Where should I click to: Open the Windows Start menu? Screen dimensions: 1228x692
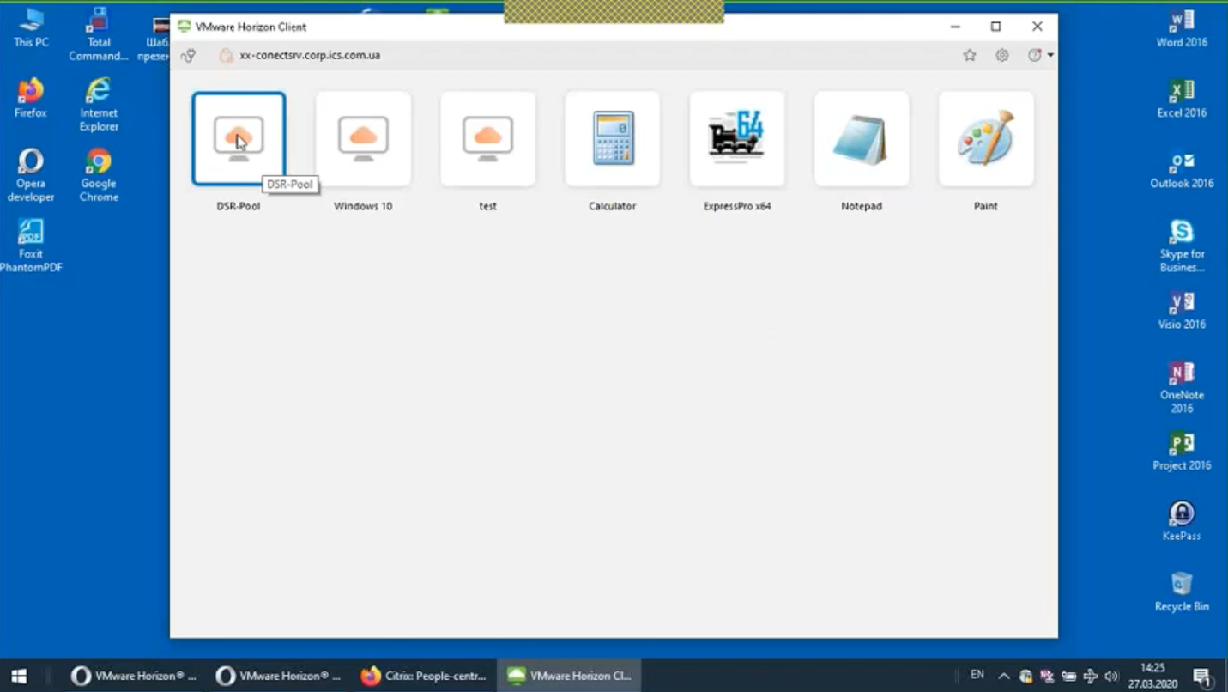[19, 676]
